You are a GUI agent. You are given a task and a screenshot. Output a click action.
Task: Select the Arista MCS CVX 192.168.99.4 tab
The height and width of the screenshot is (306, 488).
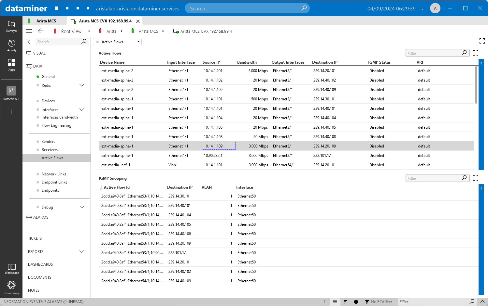point(105,21)
